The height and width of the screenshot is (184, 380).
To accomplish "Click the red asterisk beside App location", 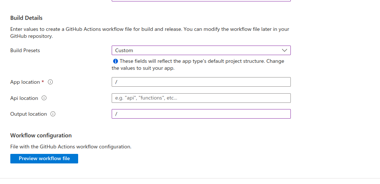I will click(43, 82).
